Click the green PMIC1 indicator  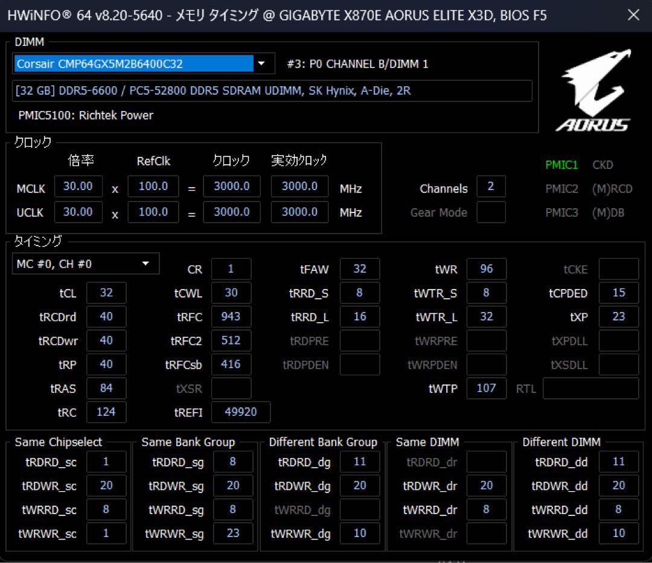[561, 165]
